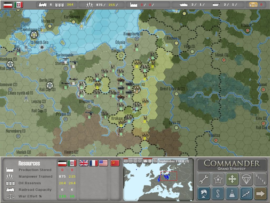
Task: Click the Hamburg city star marker
Action: [x=10, y=64]
